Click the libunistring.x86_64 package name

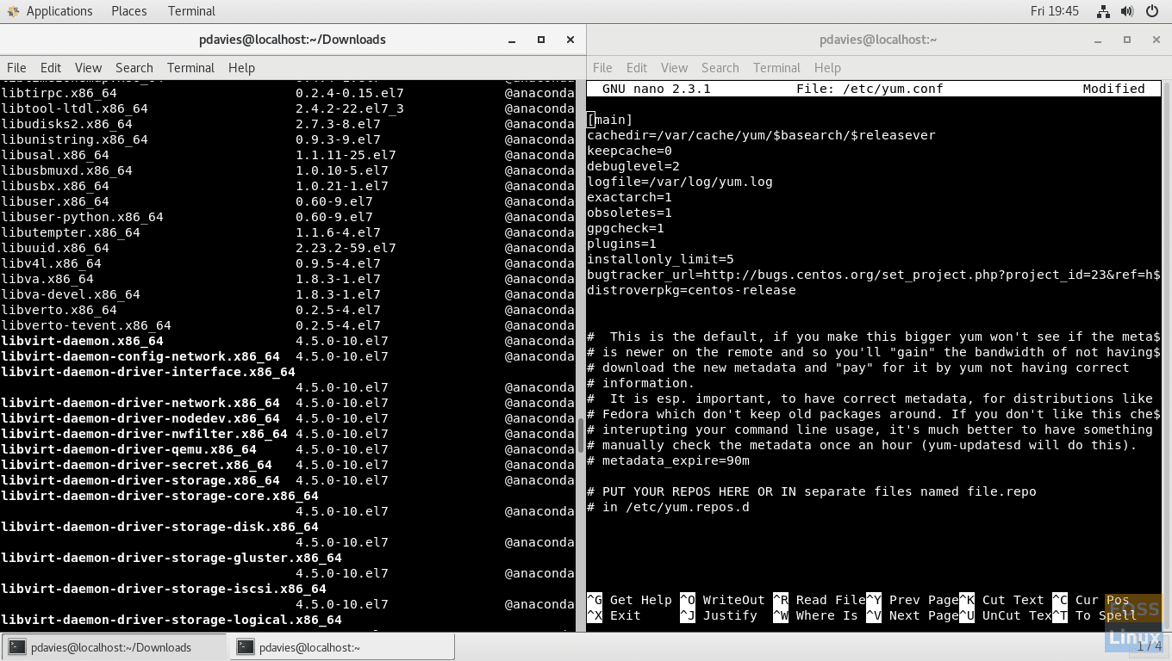(x=74, y=139)
